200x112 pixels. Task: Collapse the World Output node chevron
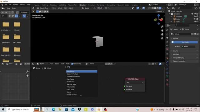127,79
